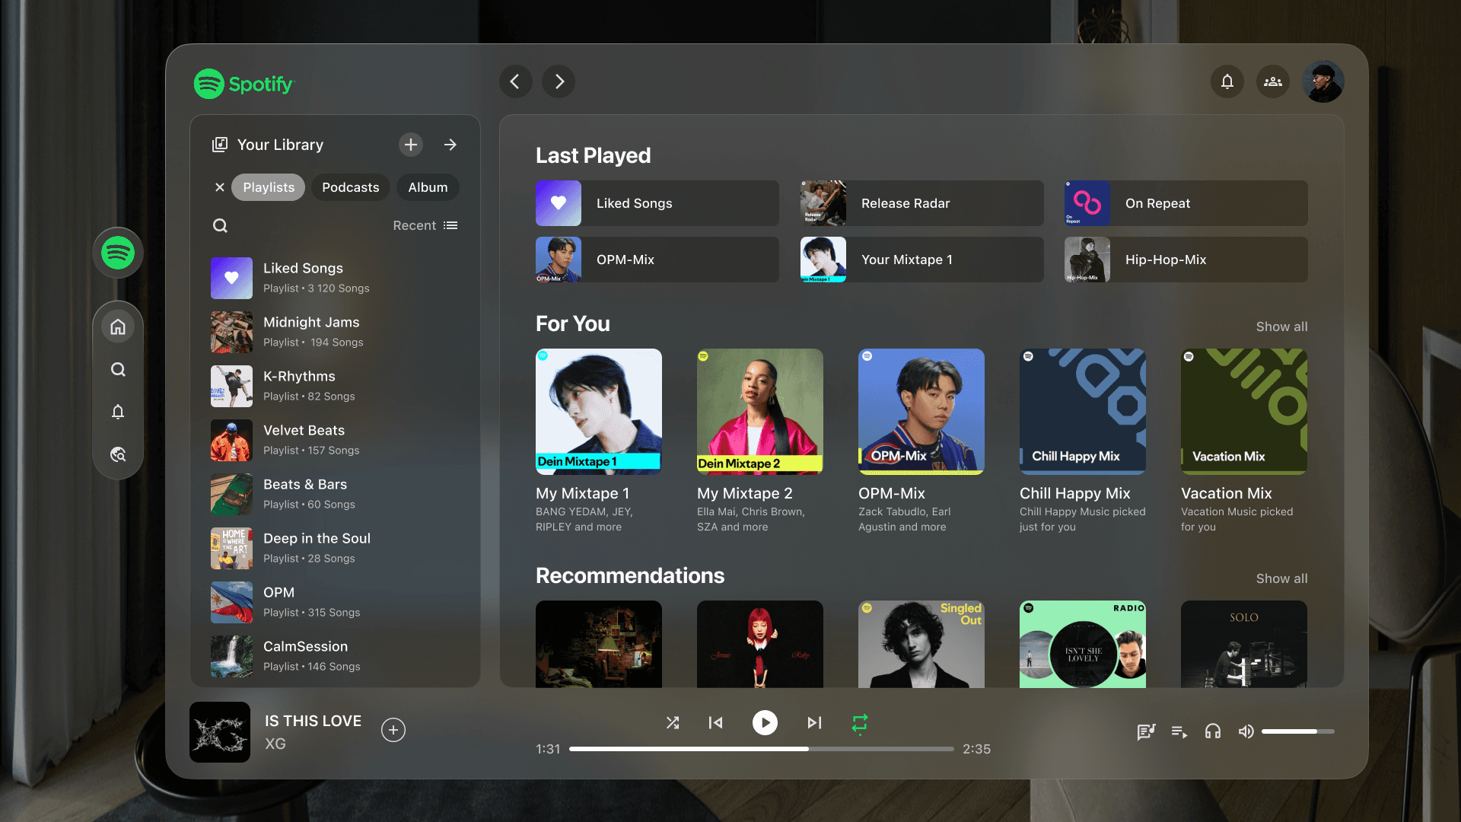
Task: Show all For You items
Action: (1281, 327)
